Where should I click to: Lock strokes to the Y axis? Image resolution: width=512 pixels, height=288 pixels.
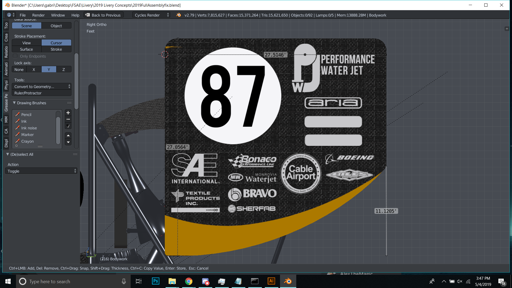[49, 69]
